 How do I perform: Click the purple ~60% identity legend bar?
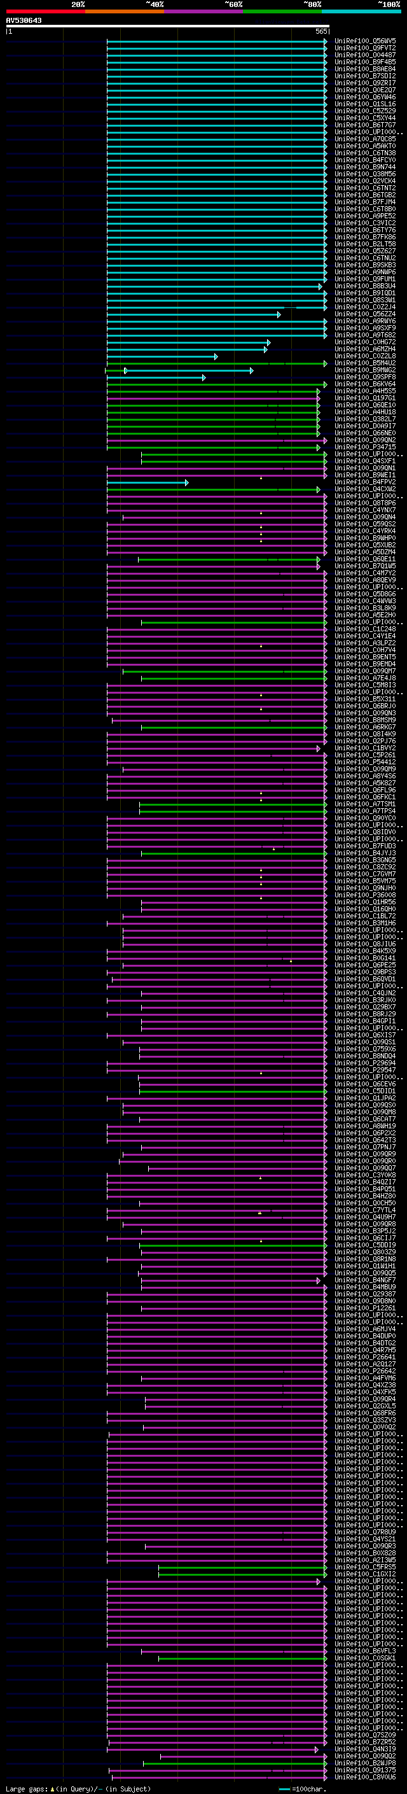(x=203, y=11)
